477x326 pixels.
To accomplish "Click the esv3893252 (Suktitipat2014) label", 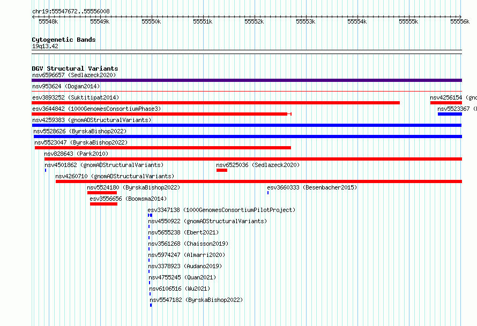I will [x=76, y=97].
